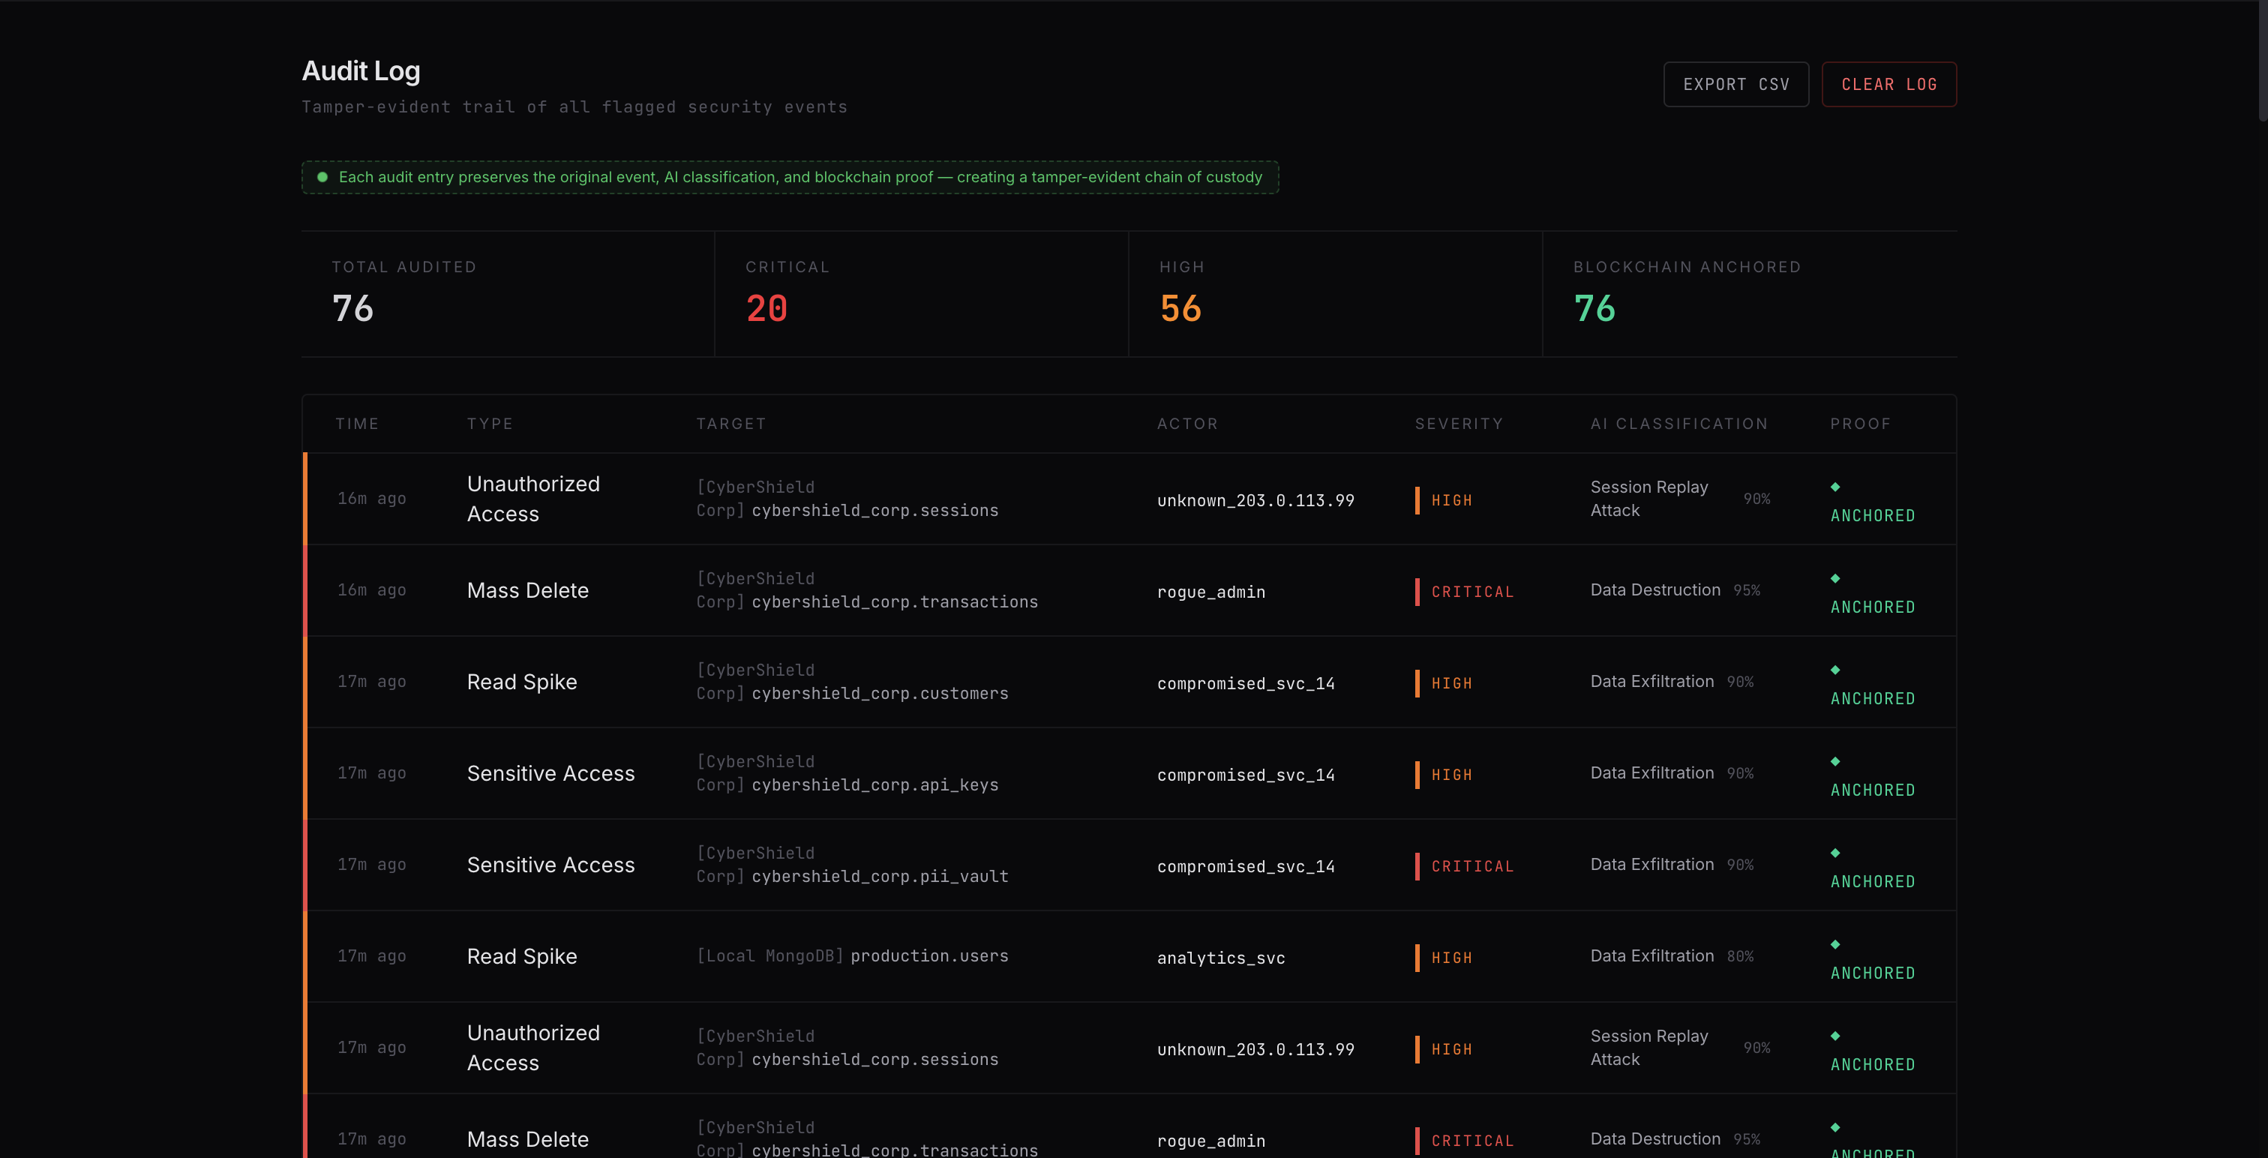Sort by Severity column header
The width and height of the screenshot is (2268, 1158).
(1459, 424)
